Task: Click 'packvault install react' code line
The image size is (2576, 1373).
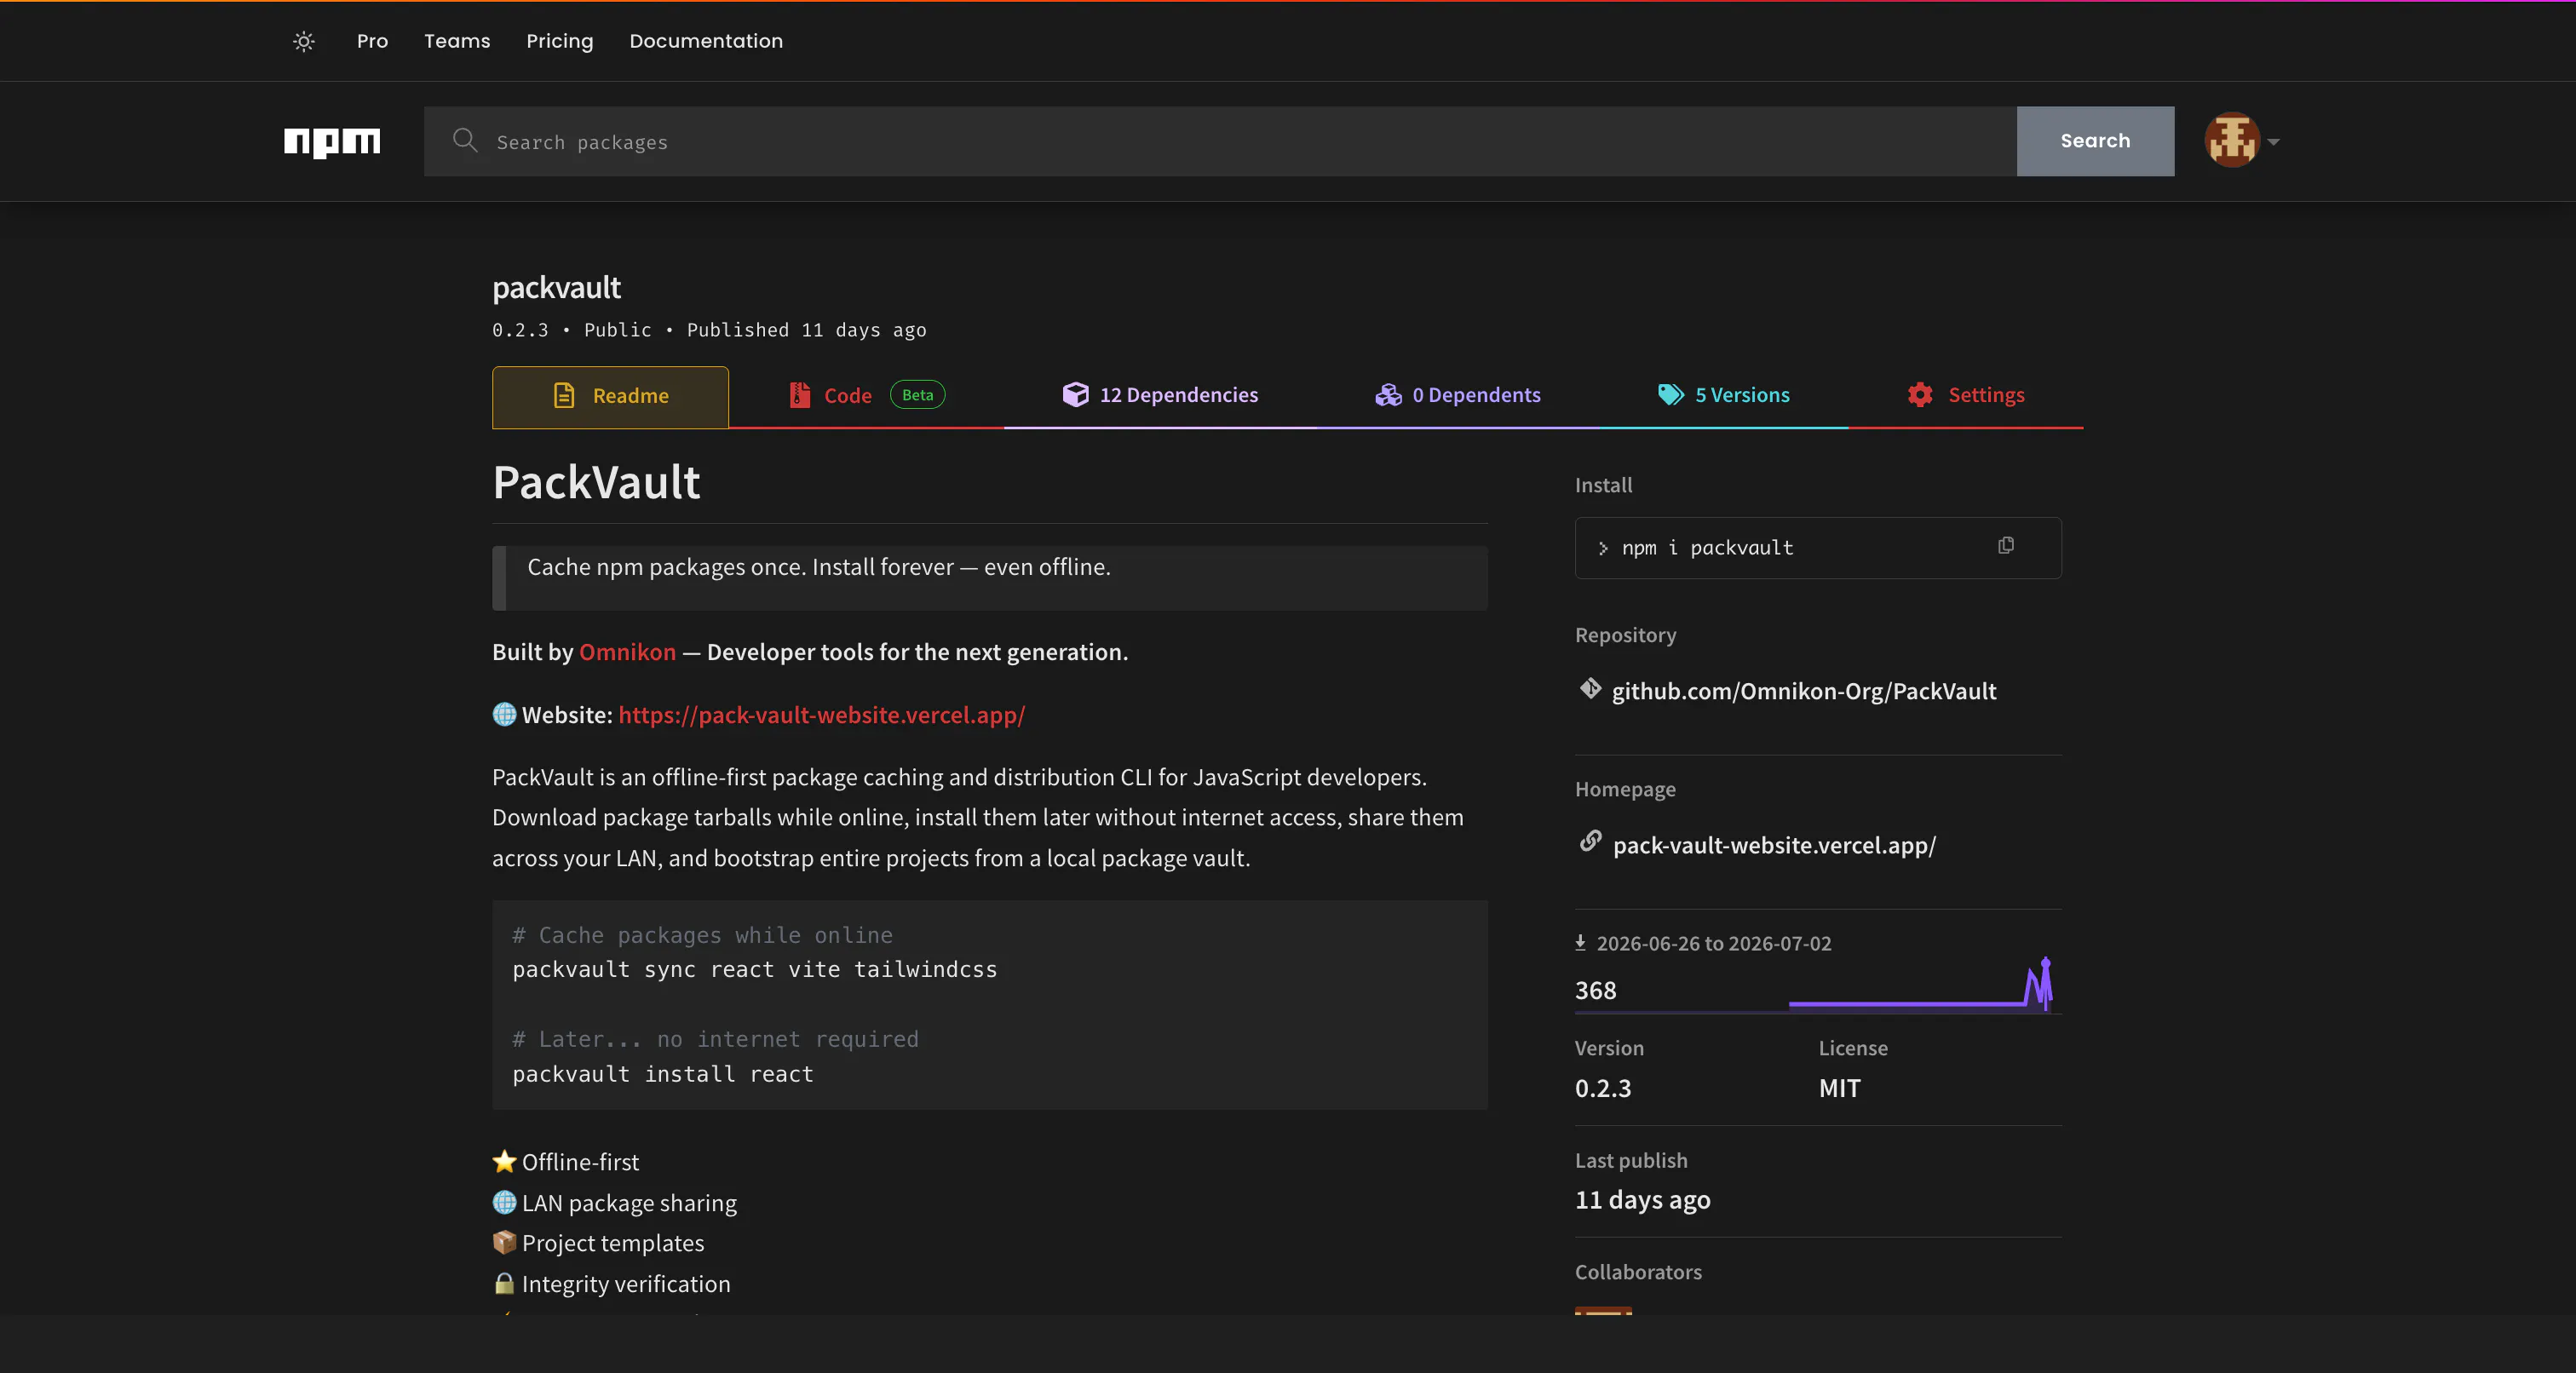Action: 662,1074
